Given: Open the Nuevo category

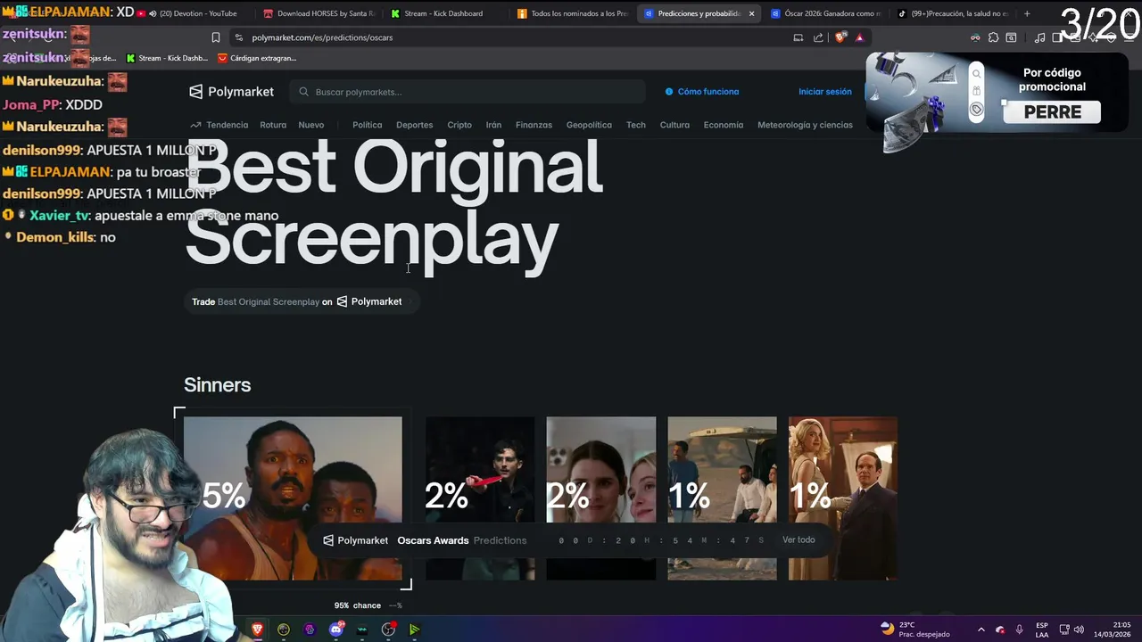Looking at the screenshot, I should [x=311, y=125].
